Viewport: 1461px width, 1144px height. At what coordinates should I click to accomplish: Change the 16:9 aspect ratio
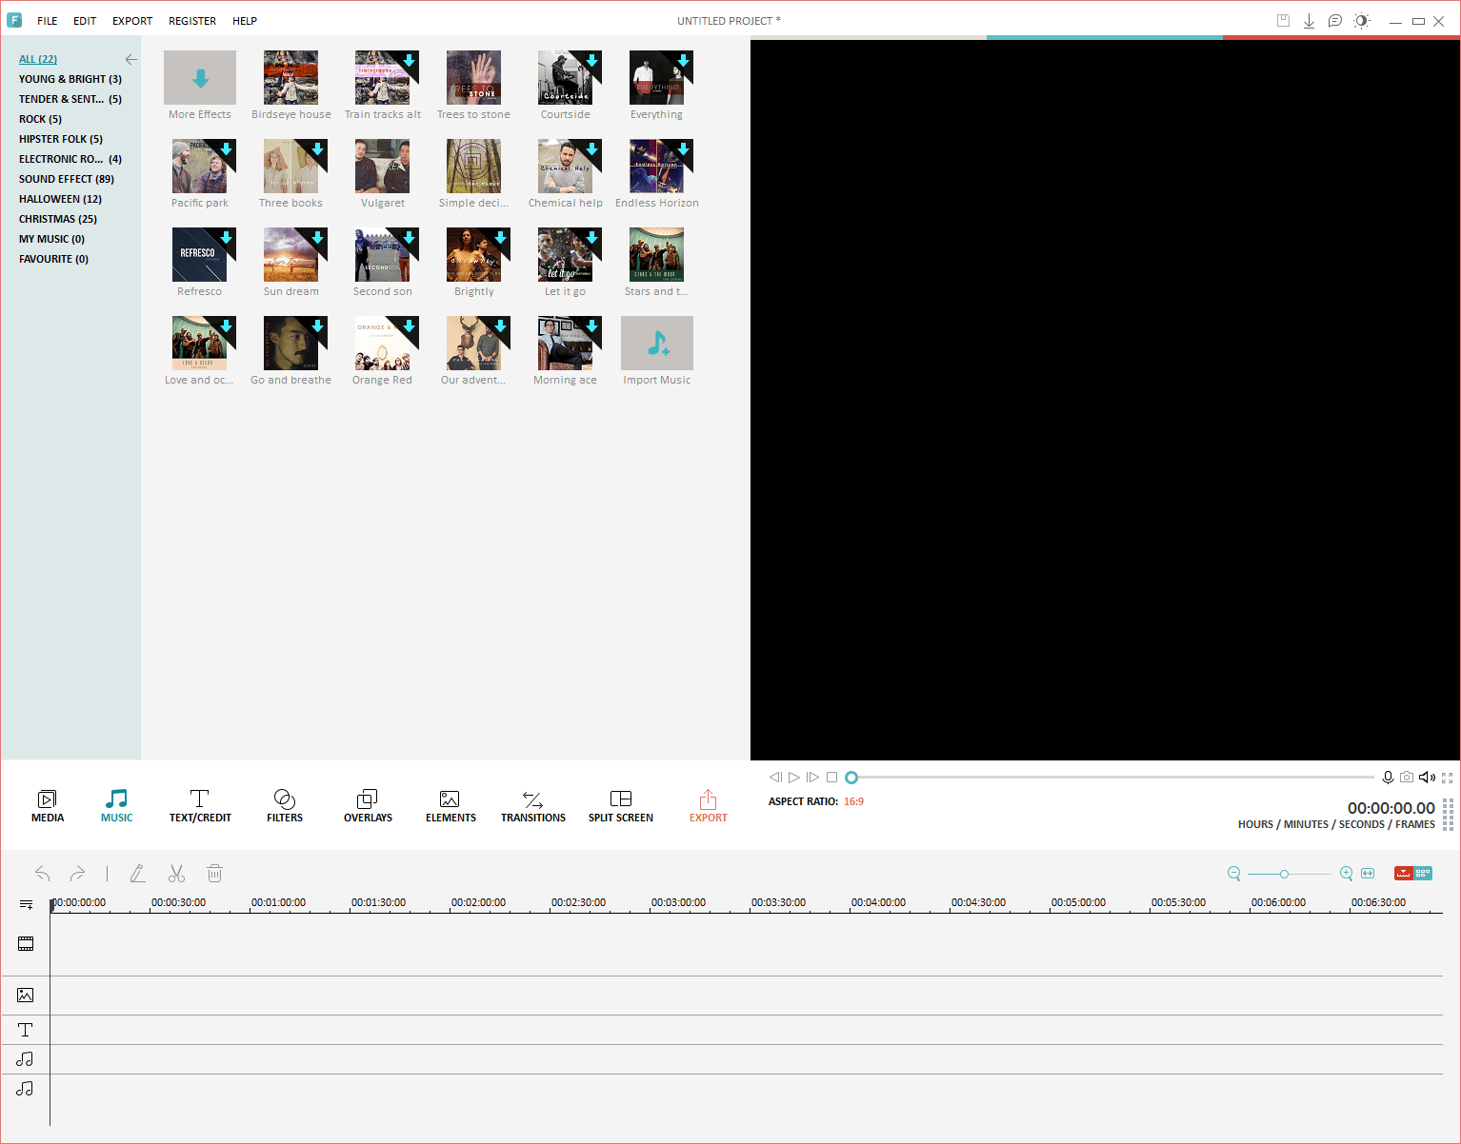[x=853, y=801]
